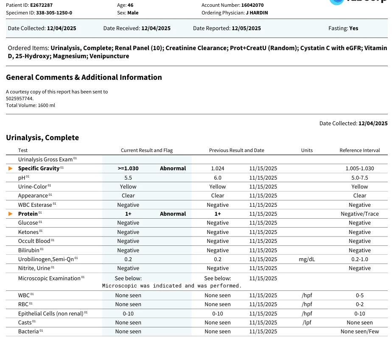This screenshot has width=392, height=338.
Task: Click the Current Result and Flag column header
Action: click(x=147, y=150)
